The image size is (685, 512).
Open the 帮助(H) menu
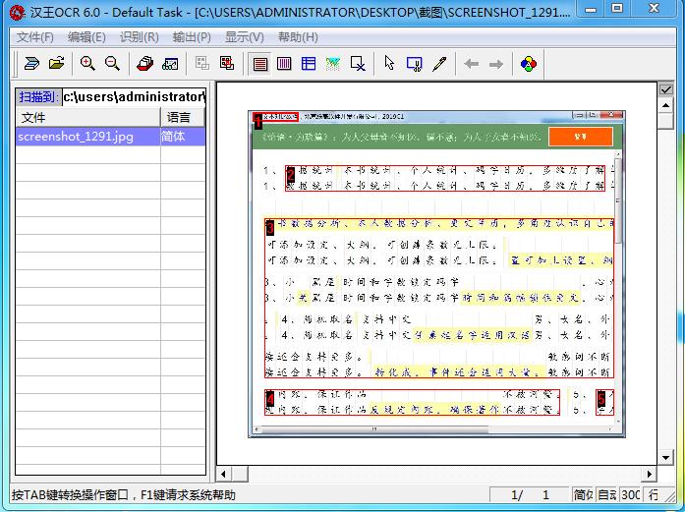tap(297, 37)
